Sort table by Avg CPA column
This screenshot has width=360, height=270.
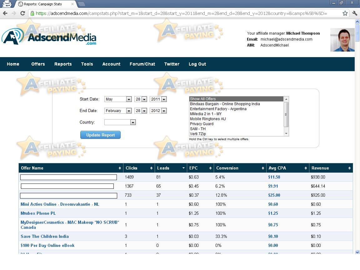click(306, 168)
